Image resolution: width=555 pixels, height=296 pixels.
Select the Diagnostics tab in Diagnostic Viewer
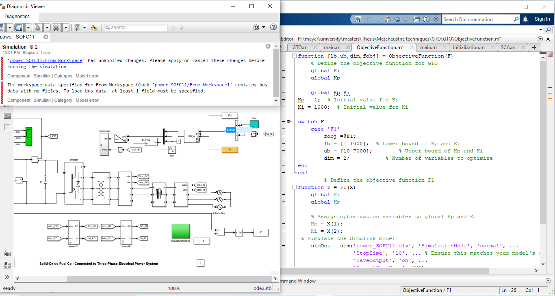(17, 17)
